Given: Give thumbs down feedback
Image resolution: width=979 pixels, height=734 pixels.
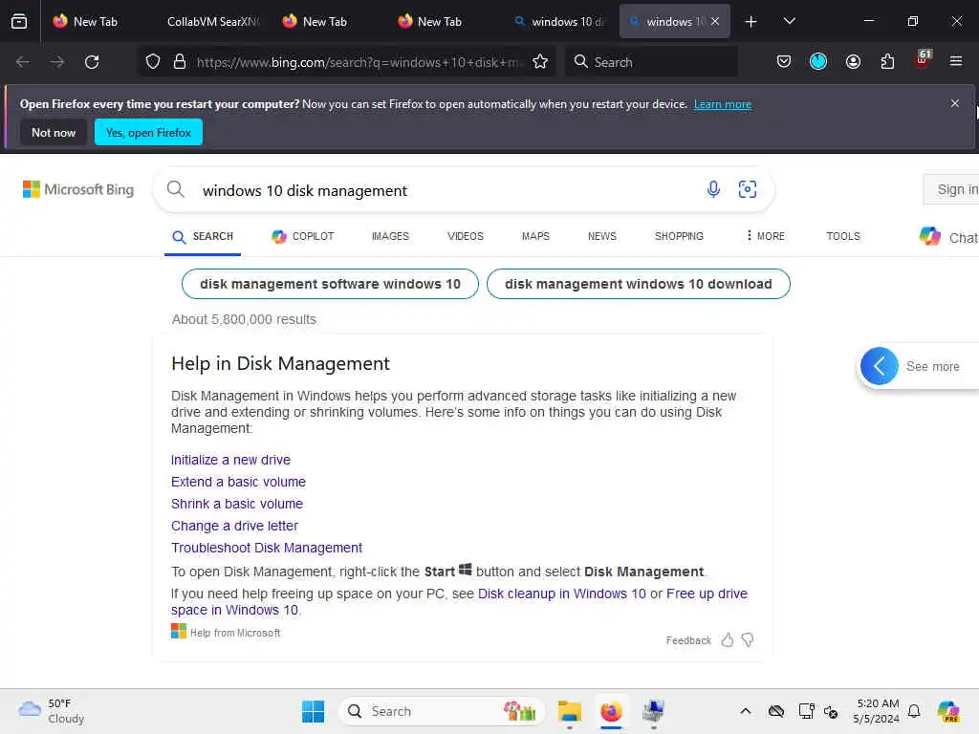Looking at the screenshot, I should [748, 639].
